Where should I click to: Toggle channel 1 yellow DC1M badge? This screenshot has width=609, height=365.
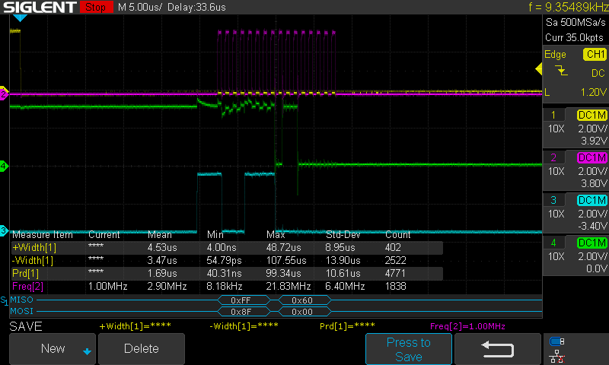[592, 115]
